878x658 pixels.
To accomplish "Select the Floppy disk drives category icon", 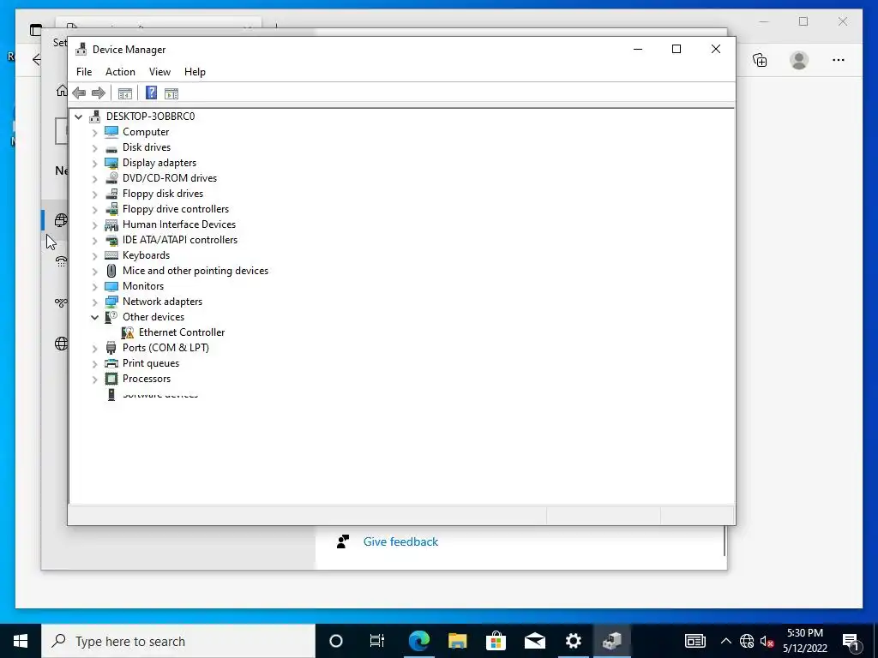I will pos(111,194).
